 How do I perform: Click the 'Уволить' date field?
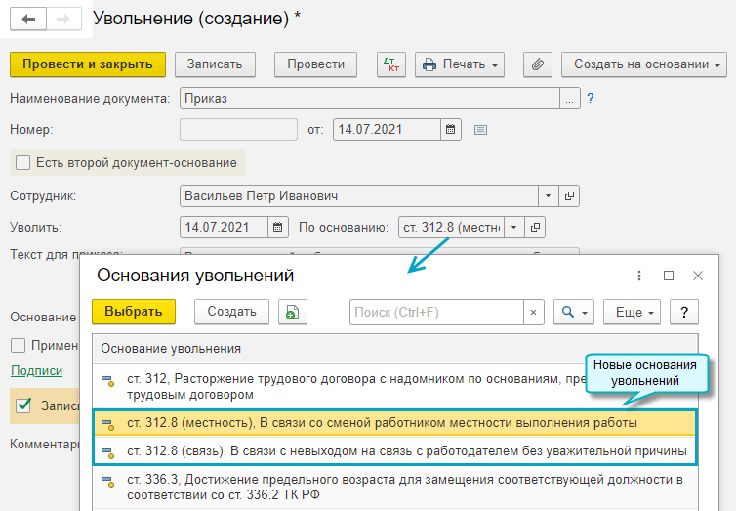[224, 228]
